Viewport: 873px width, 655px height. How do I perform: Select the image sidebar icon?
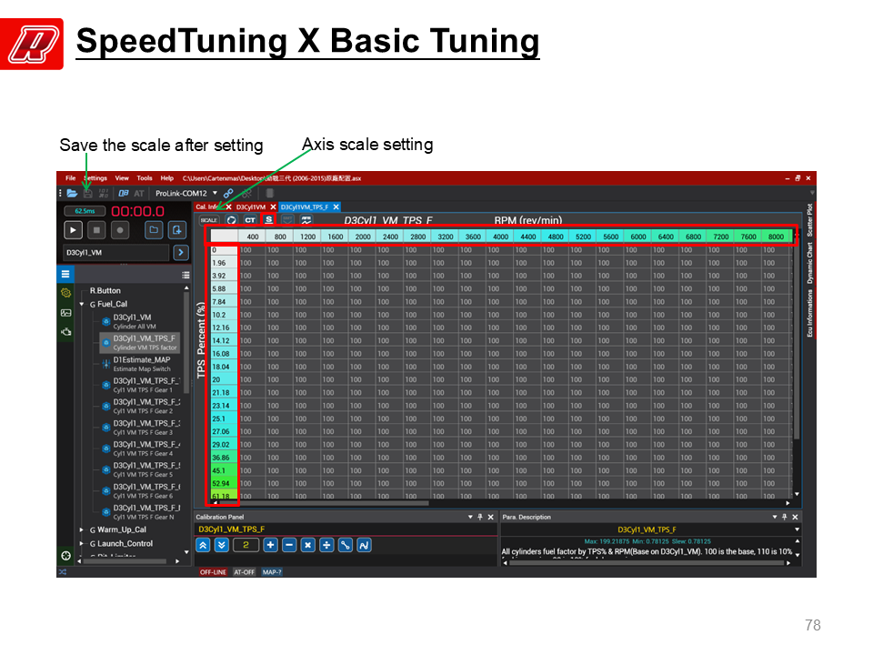[x=65, y=312]
